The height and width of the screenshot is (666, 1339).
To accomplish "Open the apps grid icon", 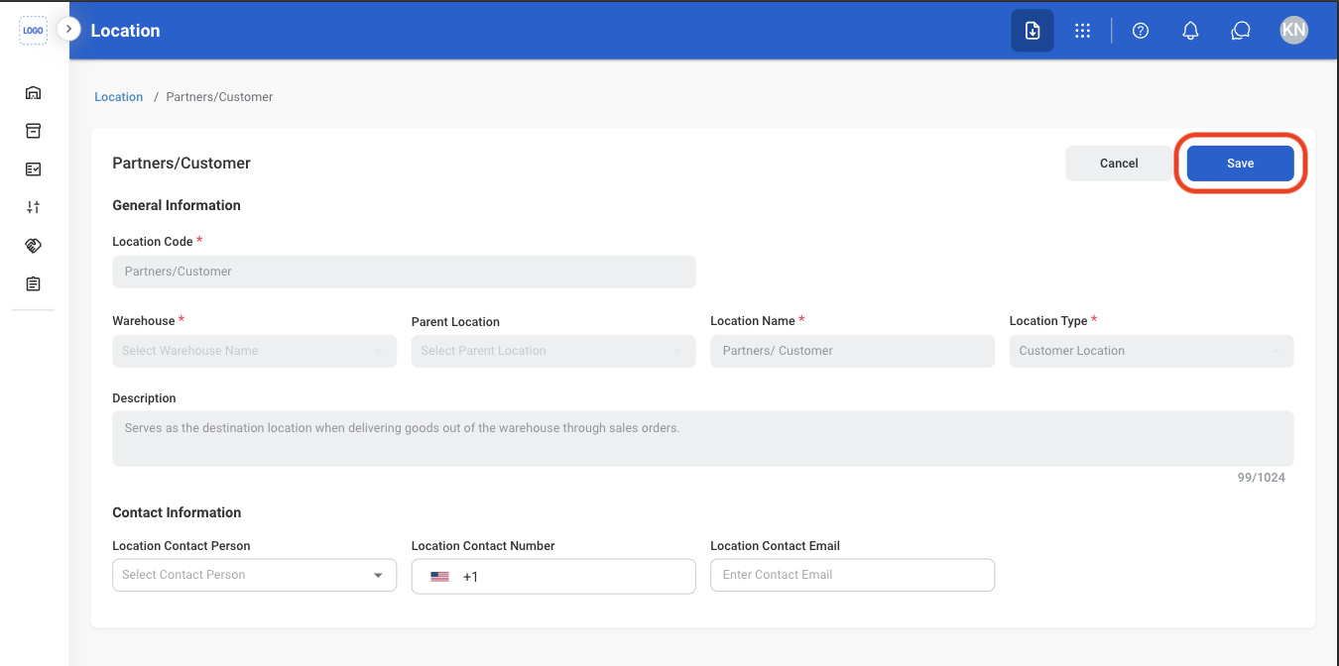I will (x=1083, y=31).
